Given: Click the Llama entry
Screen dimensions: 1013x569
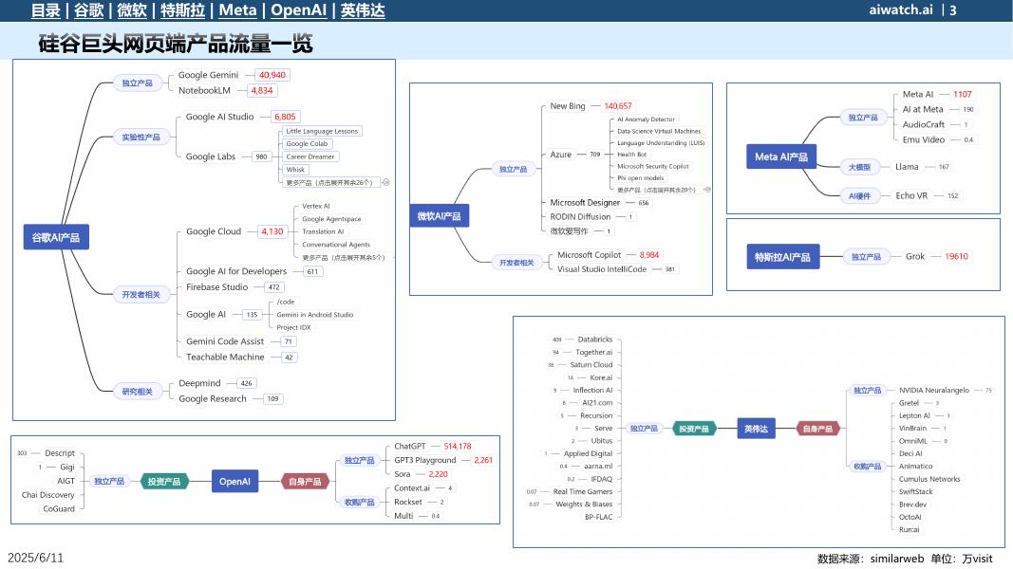Looking at the screenshot, I should tap(907, 167).
